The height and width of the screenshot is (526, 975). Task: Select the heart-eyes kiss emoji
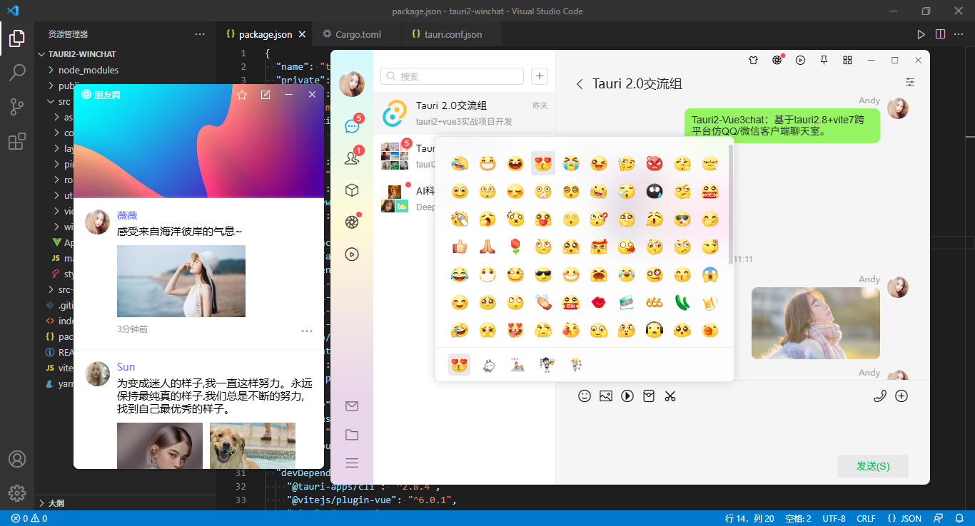[x=543, y=163]
